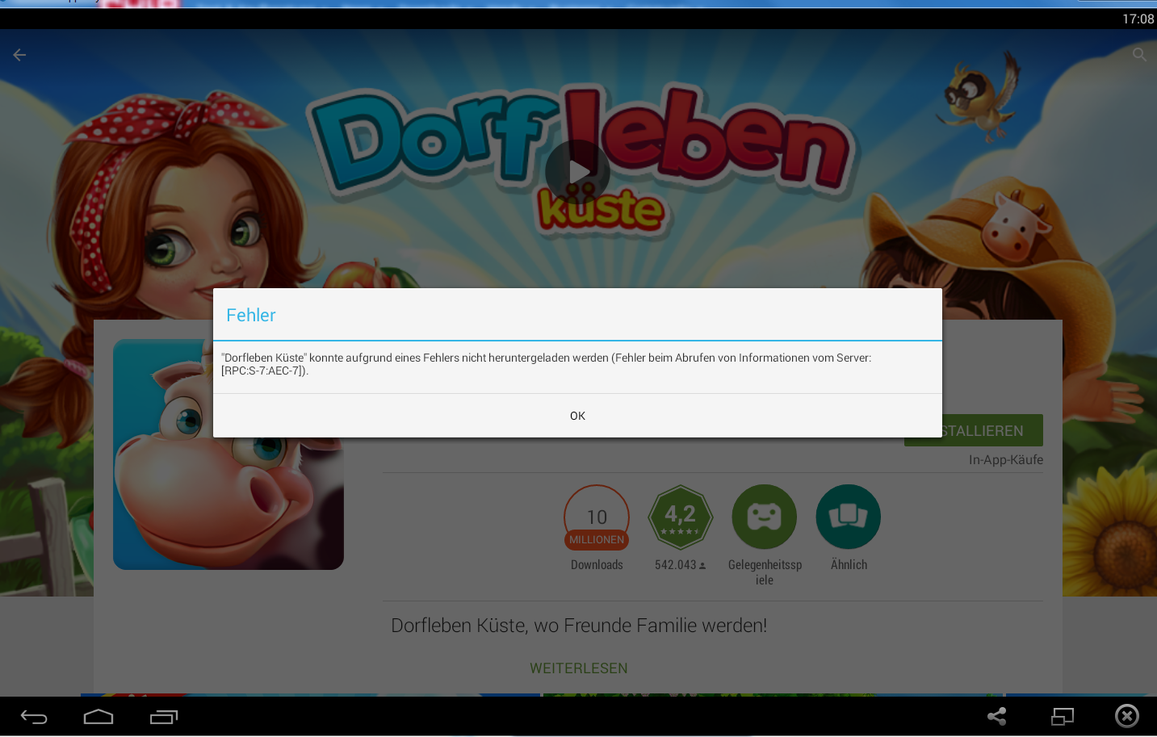Click the circled X close icon

[x=1127, y=716]
